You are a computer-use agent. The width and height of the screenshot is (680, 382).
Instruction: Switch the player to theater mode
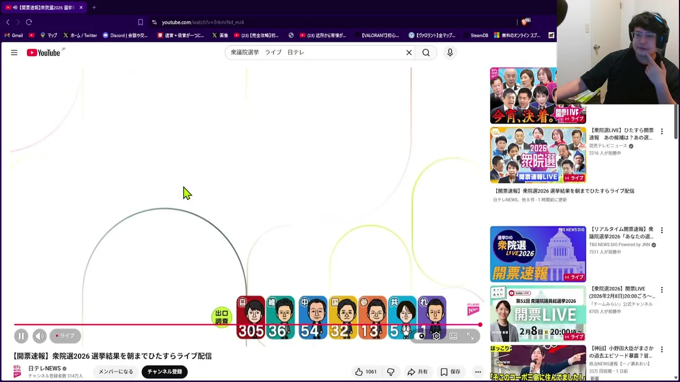click(x=453, y=336)
